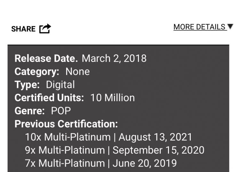Select the Release Date label
Screen dimensions: 240x172
coord(46,58)
